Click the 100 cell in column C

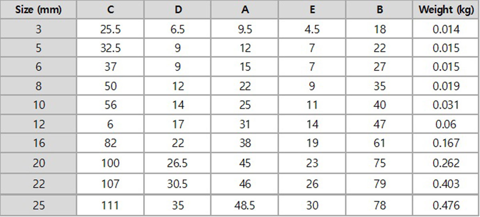pyautogui.click(x=110, y=163)
